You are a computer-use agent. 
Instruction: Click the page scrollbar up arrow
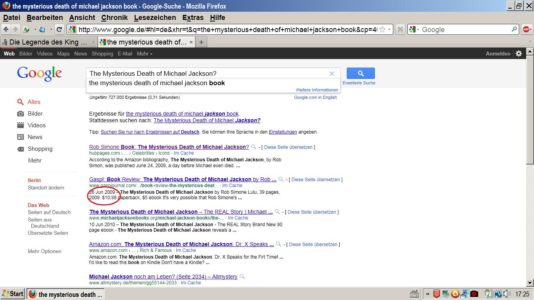[530, 51]
